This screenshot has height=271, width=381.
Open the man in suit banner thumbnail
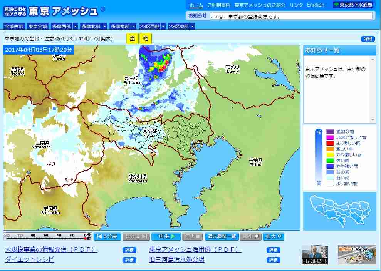(x=314, y=255)
